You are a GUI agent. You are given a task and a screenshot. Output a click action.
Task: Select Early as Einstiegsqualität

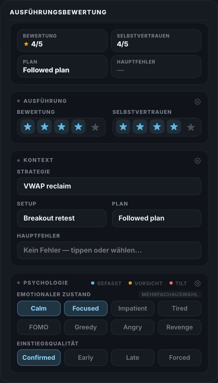point(86,358)
